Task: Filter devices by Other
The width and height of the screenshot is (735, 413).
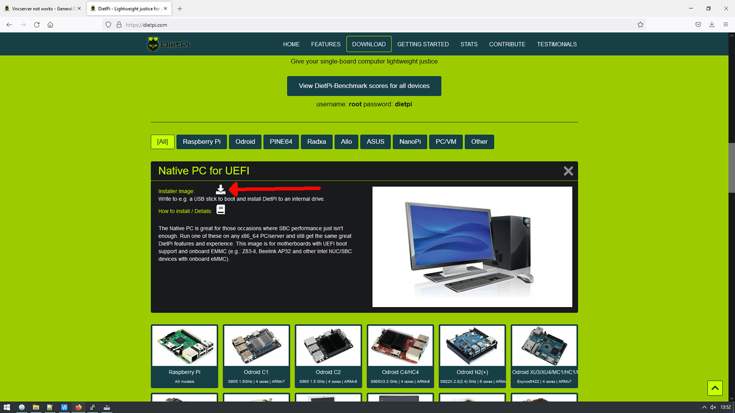Action: tap(479, 142)
